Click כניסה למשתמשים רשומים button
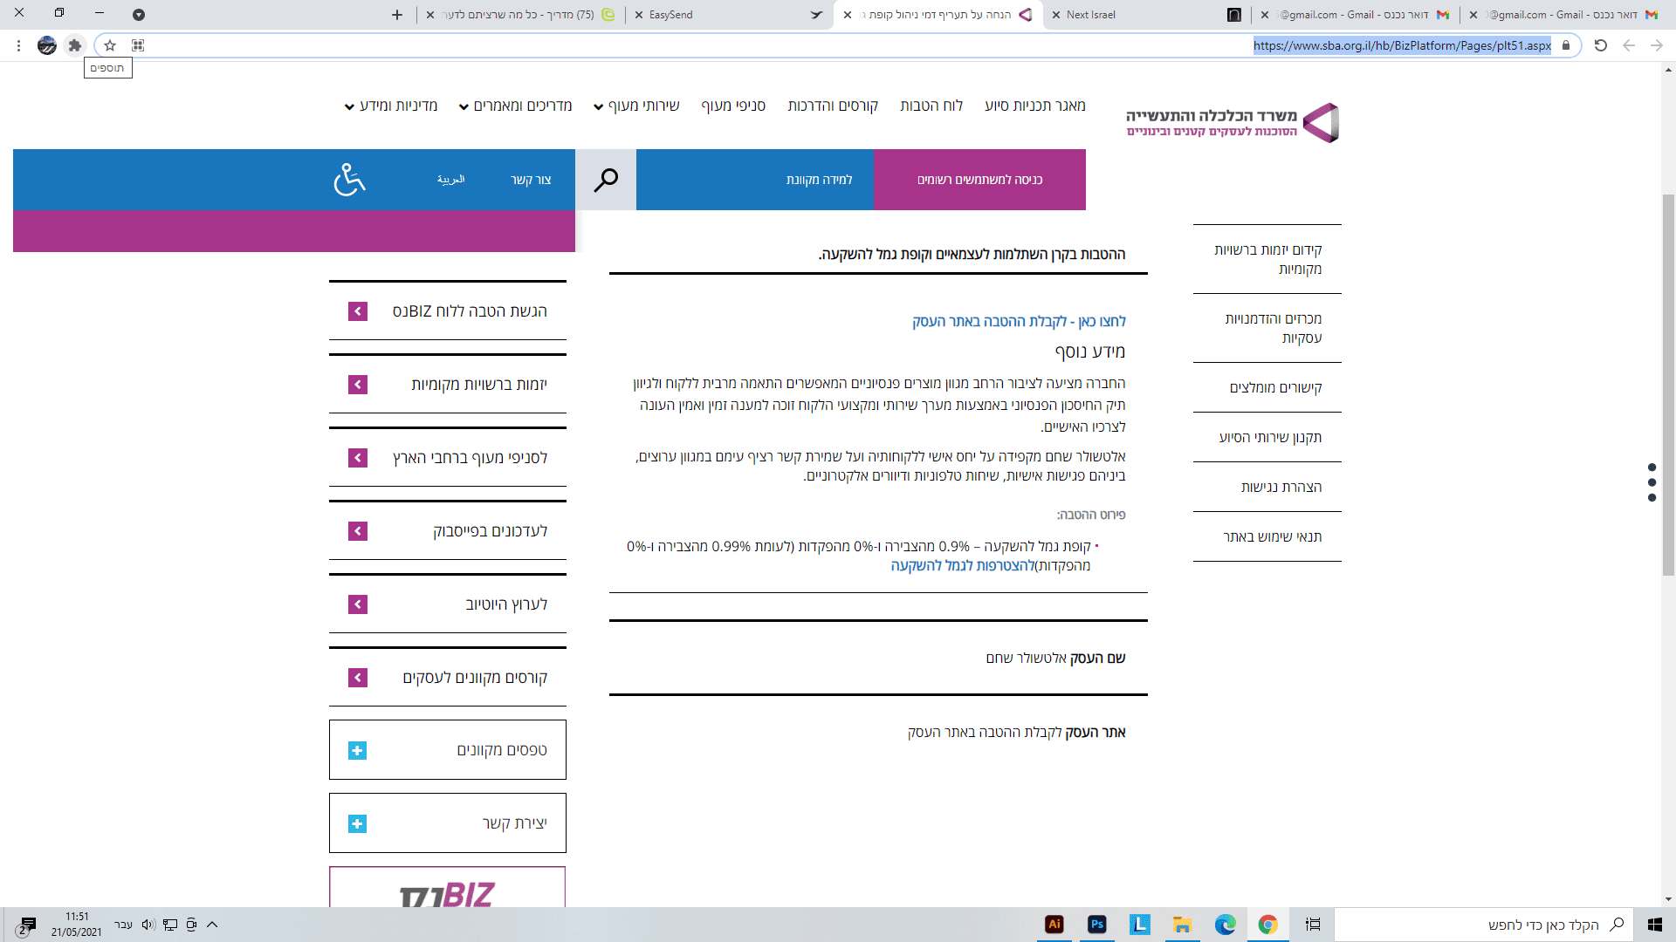The image size is (1676, 942). coord(979,180)
